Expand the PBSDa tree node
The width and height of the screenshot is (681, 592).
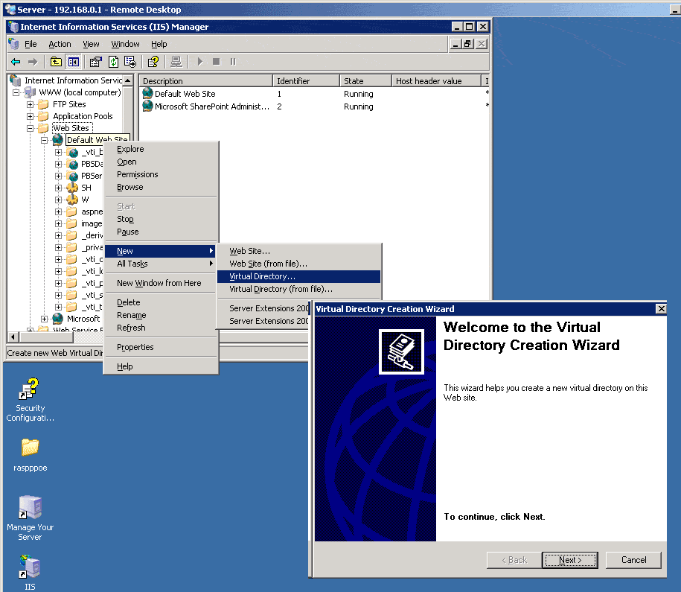(58, 165)
